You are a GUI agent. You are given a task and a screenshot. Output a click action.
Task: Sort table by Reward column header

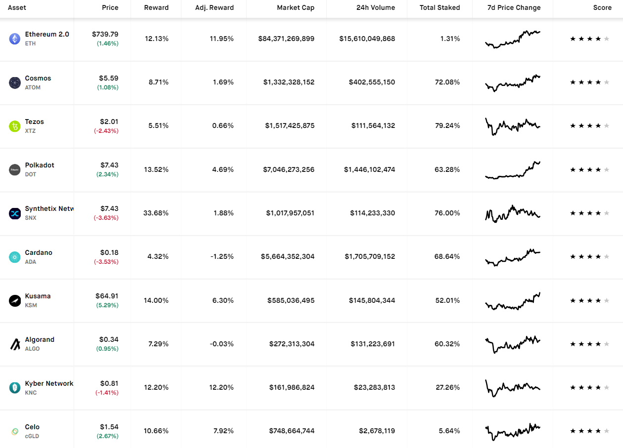click(156, 8)
